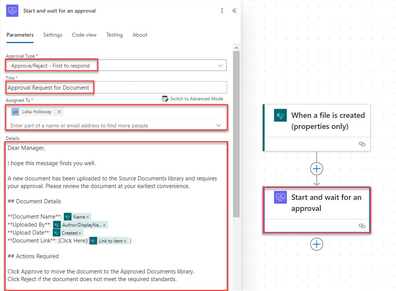Click the plus button below the approval card
Screen dimensions: 396x291
316,244
